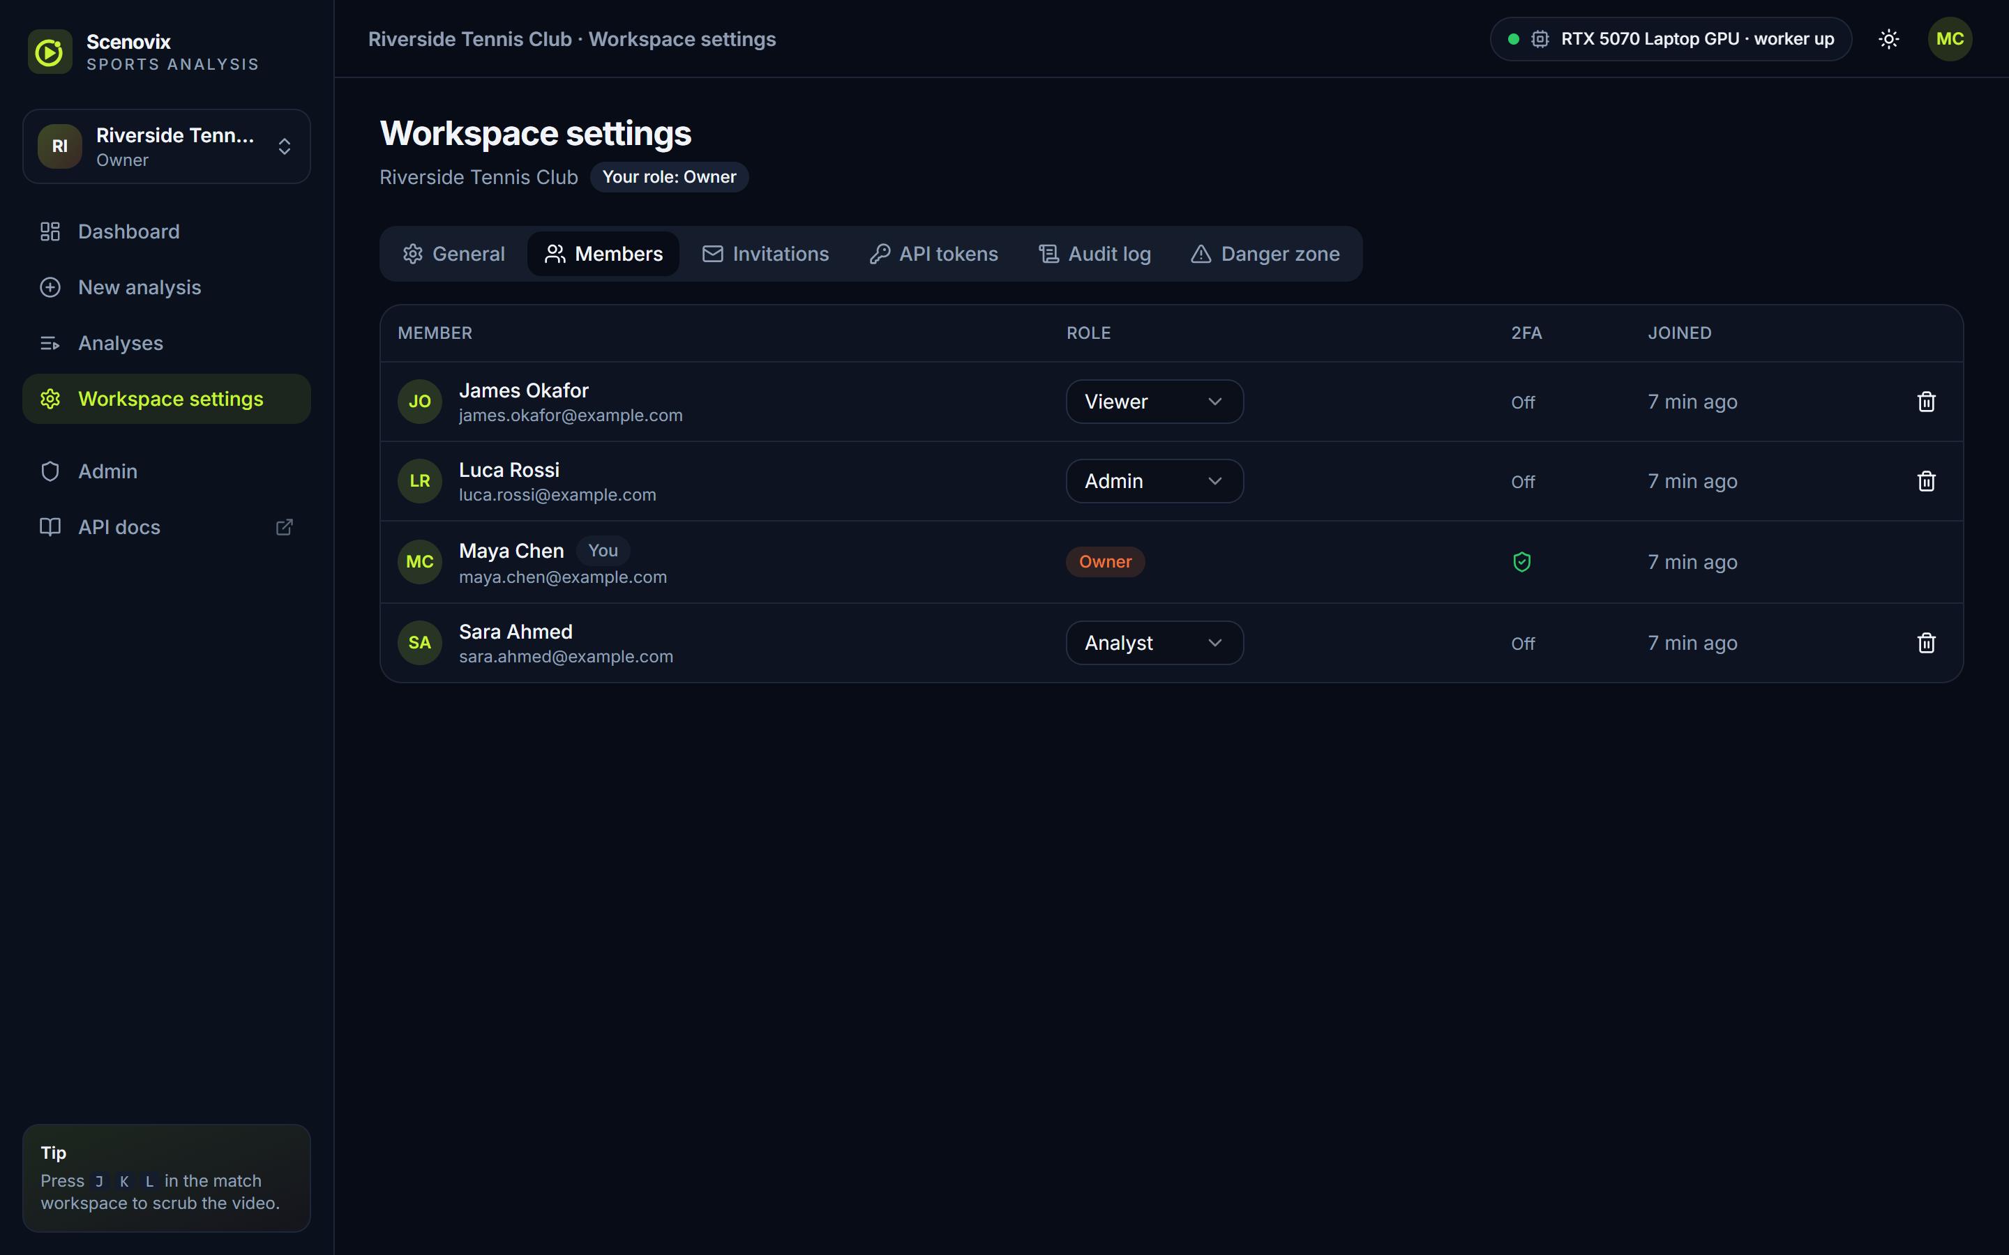Open Luca Rossi's Admin role dropdown

point(1154,481)
